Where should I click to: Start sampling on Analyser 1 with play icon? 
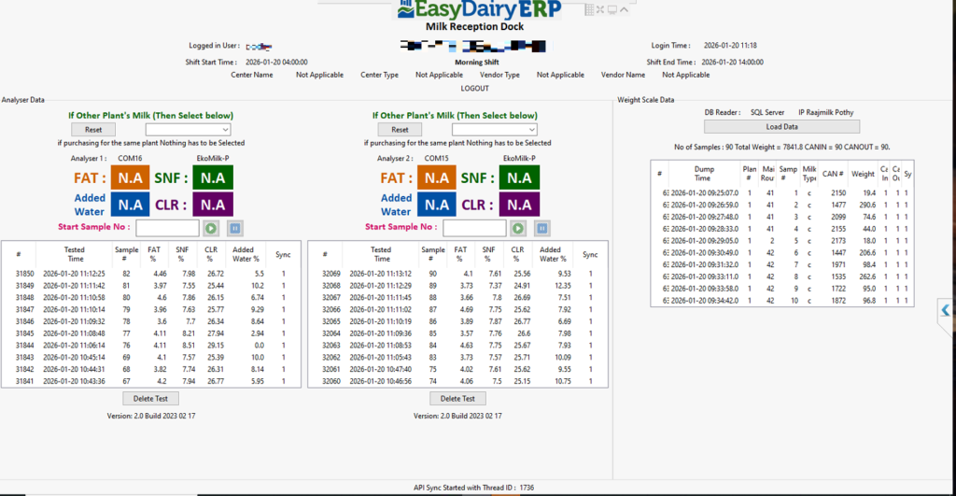coord(211,228)
